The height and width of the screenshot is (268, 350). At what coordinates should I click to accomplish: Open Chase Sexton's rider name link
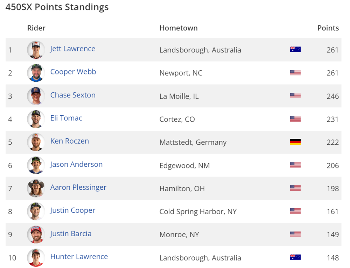pyautogui.click(x=73, y=95)
